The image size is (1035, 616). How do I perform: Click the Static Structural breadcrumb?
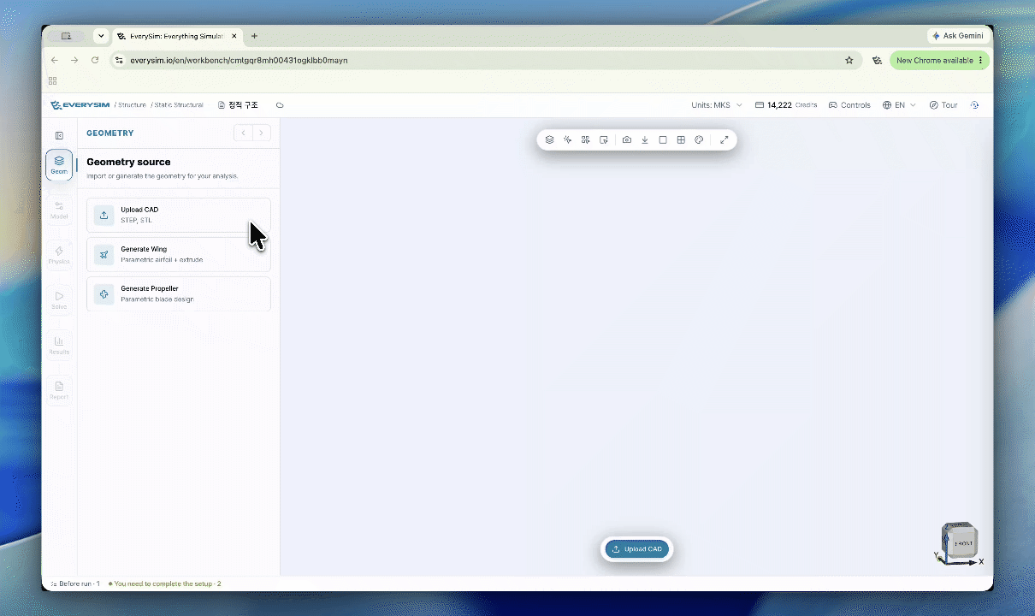click(x=179, y=105)
